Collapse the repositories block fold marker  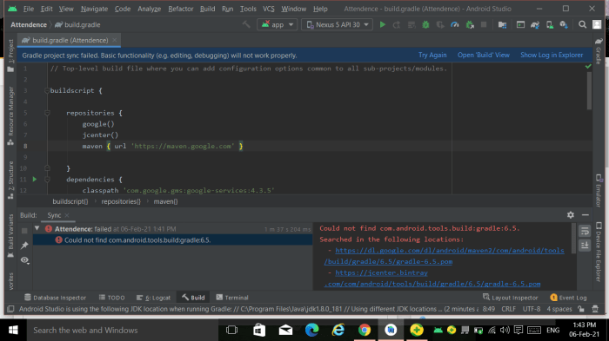[47, 113]
